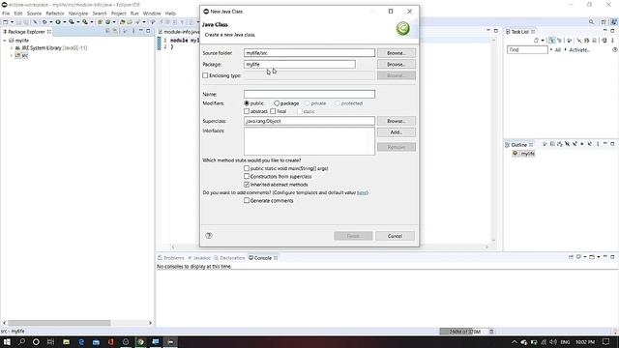Switch to the Declaration tab

point(229,258)
